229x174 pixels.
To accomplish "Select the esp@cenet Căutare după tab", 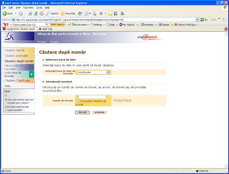I will [20, 29].
